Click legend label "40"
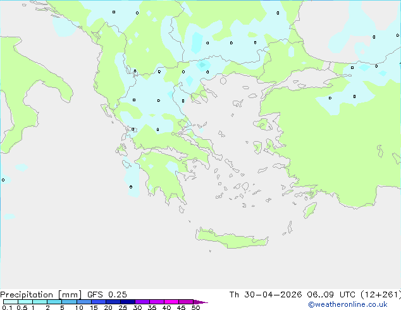Screen dimensions: 401x310 [x=166, y=307]
